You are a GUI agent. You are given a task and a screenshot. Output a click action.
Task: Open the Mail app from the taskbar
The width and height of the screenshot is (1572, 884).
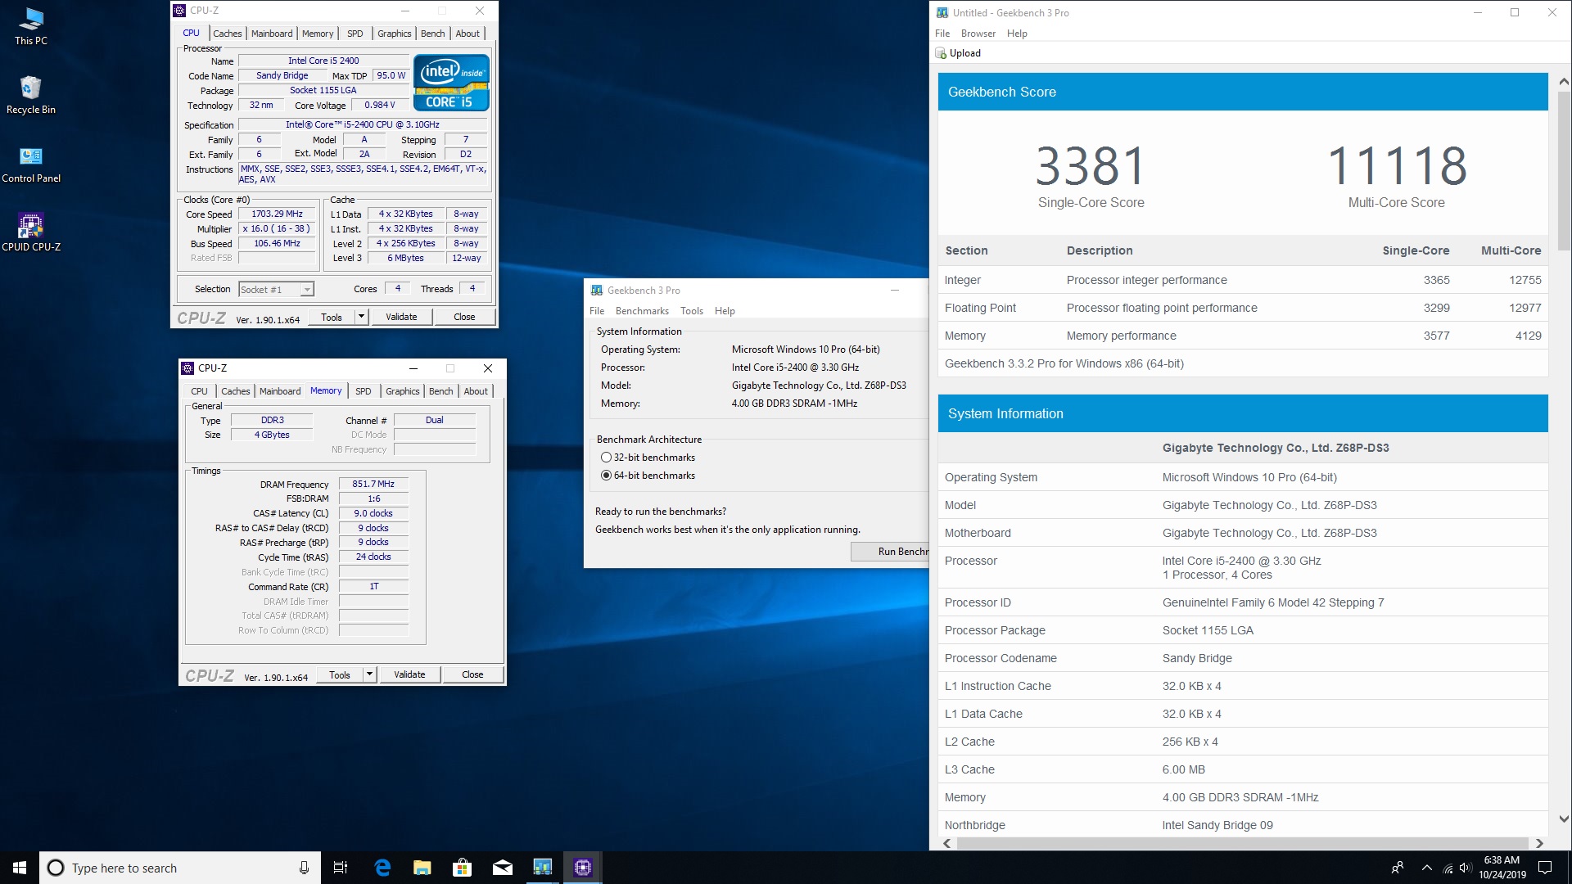coord(503,868)
